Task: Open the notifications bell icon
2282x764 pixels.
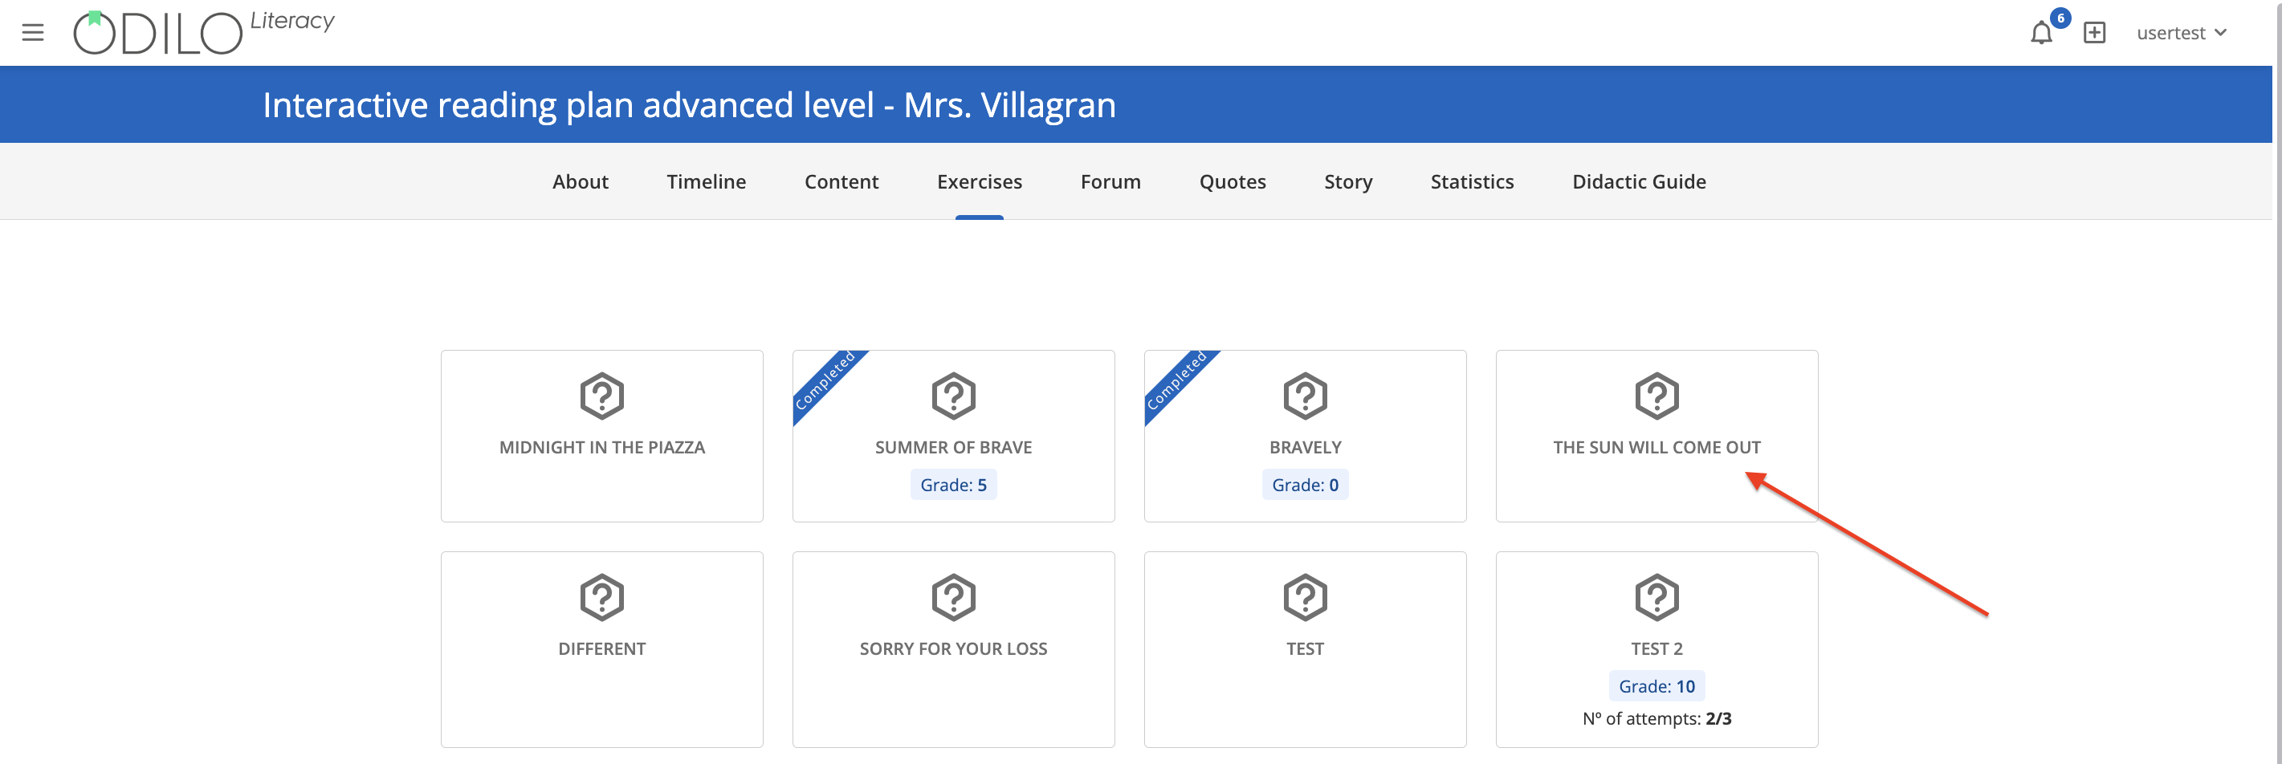Action: (x=2041, y=33)
